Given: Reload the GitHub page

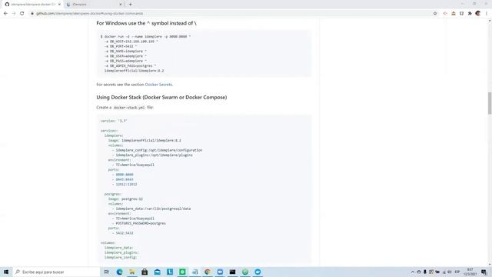Looking at the screenshot, I should (x=22, y=14).
